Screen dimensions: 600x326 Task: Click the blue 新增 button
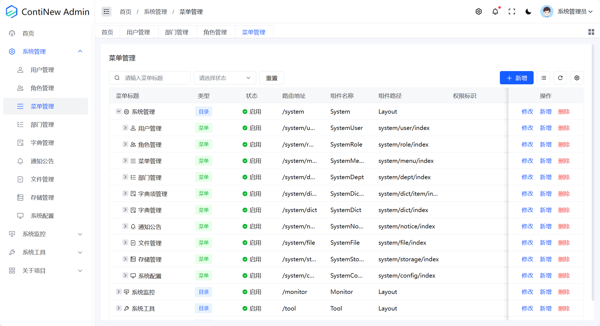point(516,78)
